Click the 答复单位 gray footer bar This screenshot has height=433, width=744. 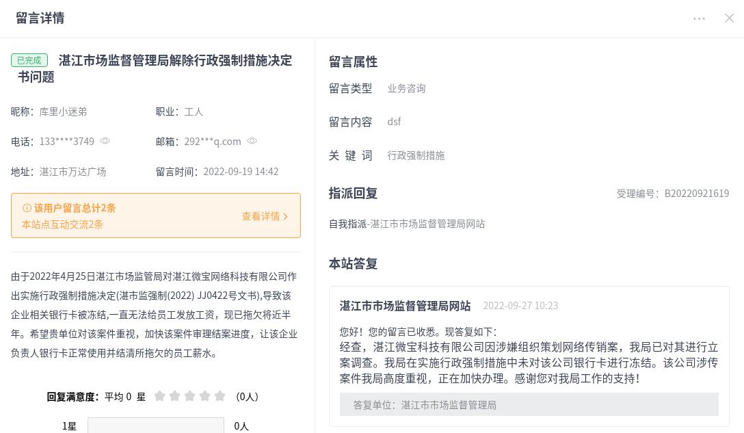pyautogui.click(x=529, y=404)
